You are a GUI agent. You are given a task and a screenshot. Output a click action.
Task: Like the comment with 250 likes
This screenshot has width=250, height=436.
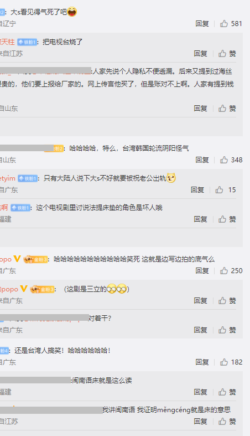(231, 270)
